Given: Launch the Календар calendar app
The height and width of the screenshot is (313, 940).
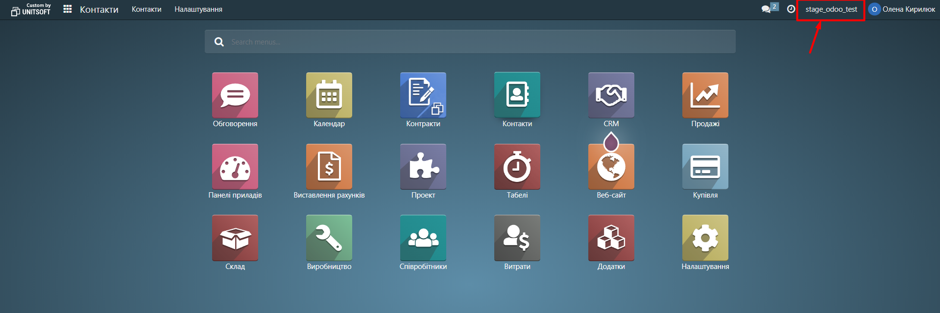Looking at the screenshot, I should pyautogui.click(x=329, y=95).
